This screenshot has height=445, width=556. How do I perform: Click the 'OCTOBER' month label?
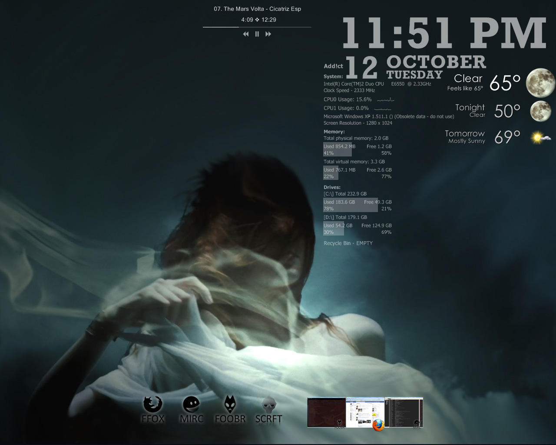436,62
